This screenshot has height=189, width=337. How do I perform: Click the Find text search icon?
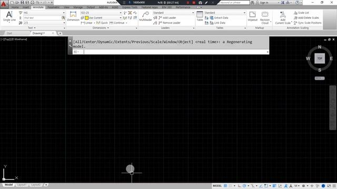(x=63, y=18)
